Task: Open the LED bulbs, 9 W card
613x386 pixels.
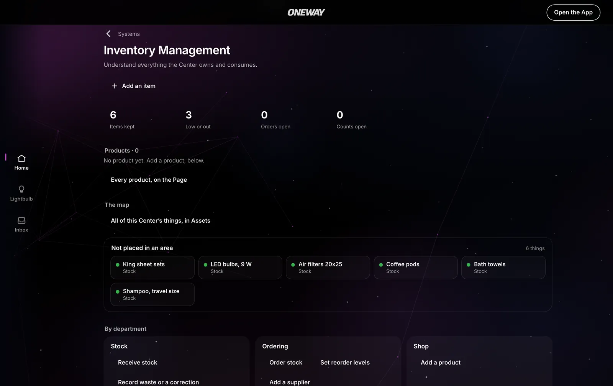Action: (x=240, y=268)
